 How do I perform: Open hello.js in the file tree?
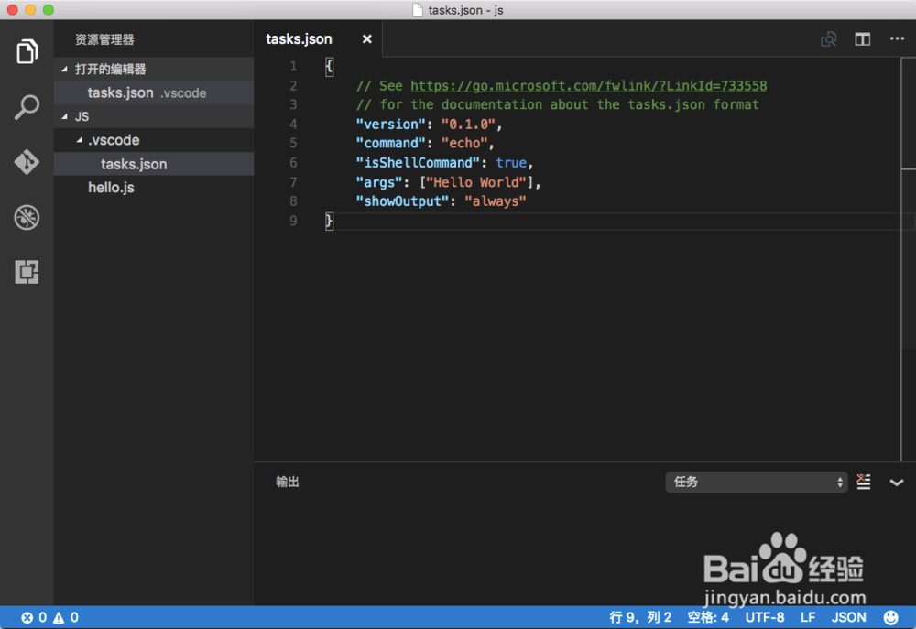click(x=154, y=188)
